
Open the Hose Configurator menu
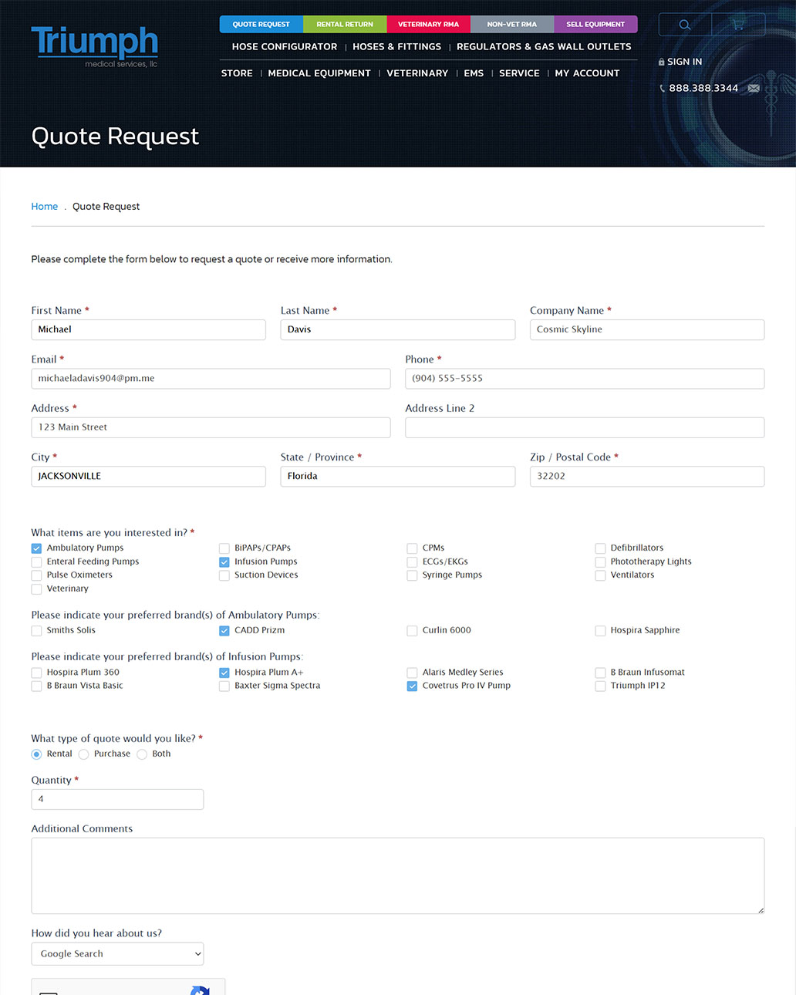[285, 47]
